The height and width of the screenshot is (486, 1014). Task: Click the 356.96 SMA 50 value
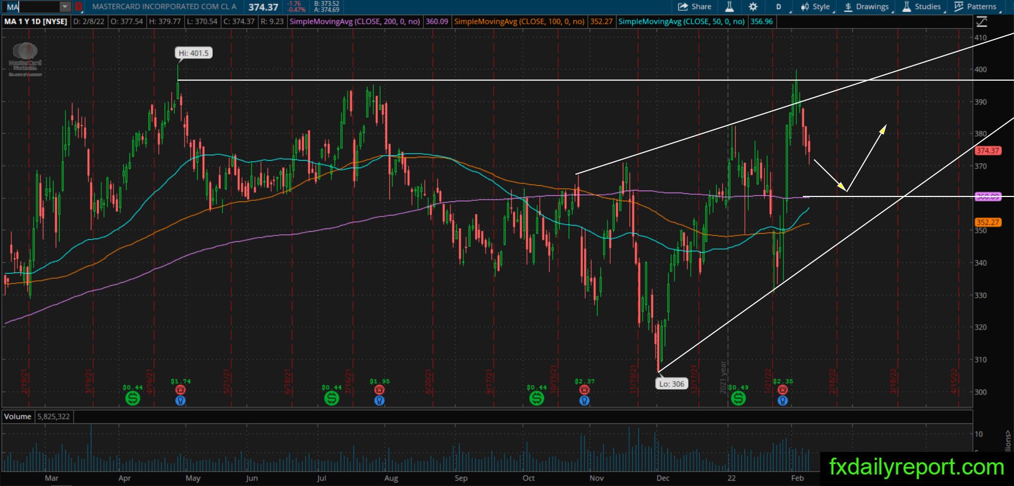pos(761,22)
